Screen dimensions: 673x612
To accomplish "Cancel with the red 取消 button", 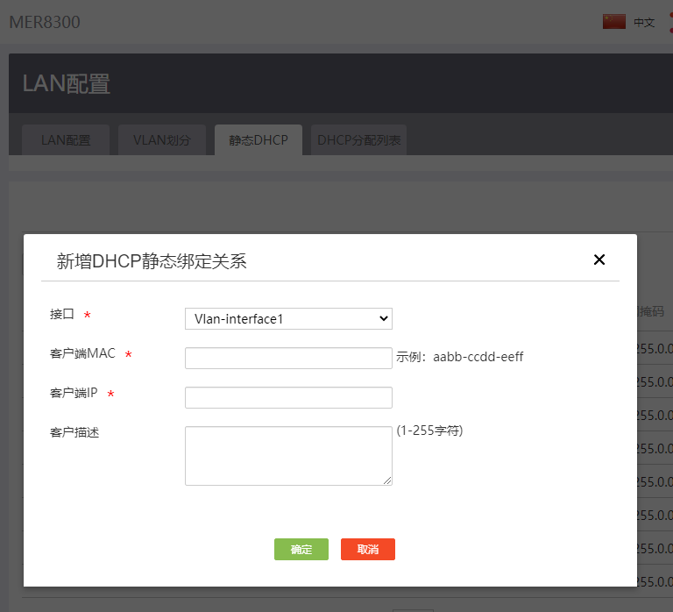I will [368, 549].
